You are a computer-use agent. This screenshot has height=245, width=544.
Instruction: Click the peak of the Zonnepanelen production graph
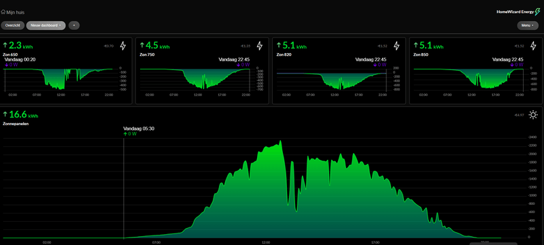pos(280,142)
